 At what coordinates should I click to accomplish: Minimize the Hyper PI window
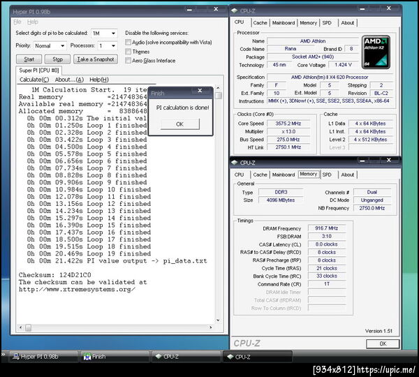189,10
